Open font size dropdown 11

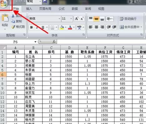pos(71,19)
